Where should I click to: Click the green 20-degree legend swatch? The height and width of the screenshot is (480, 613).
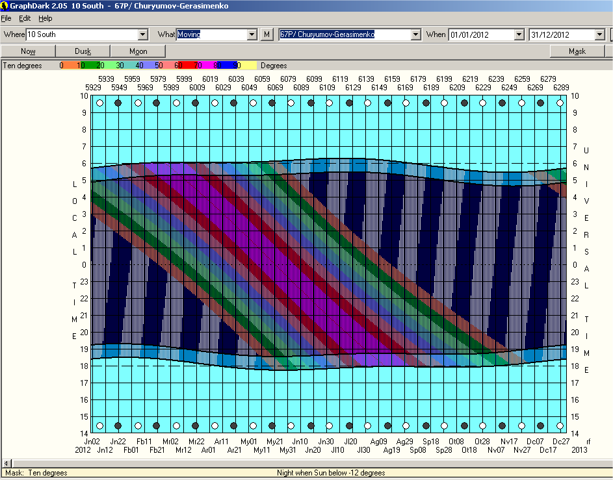[99, 66]
